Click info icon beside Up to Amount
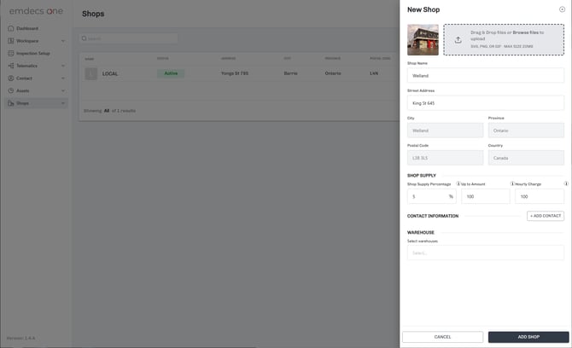The height and width of the screenshot is (348, 572). click(x=512, y=183)
